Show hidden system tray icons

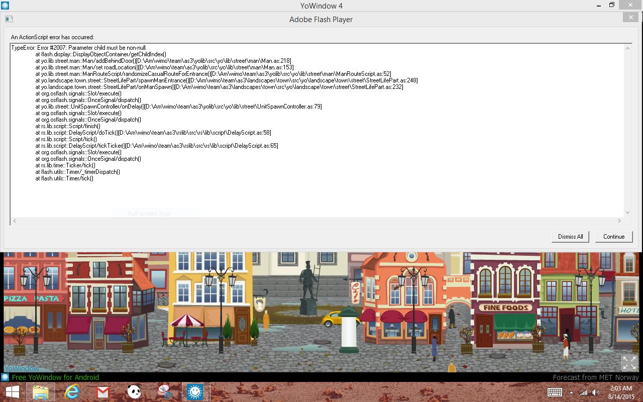click(571, 392)
